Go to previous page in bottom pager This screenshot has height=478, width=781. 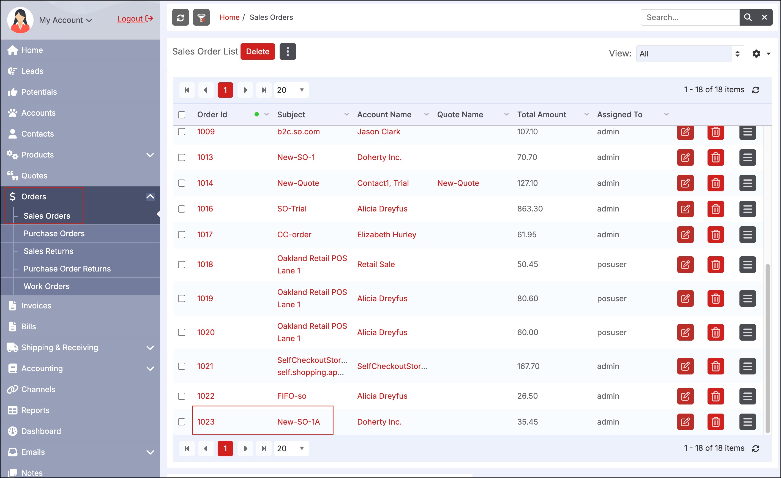click(x=206, y=449)
